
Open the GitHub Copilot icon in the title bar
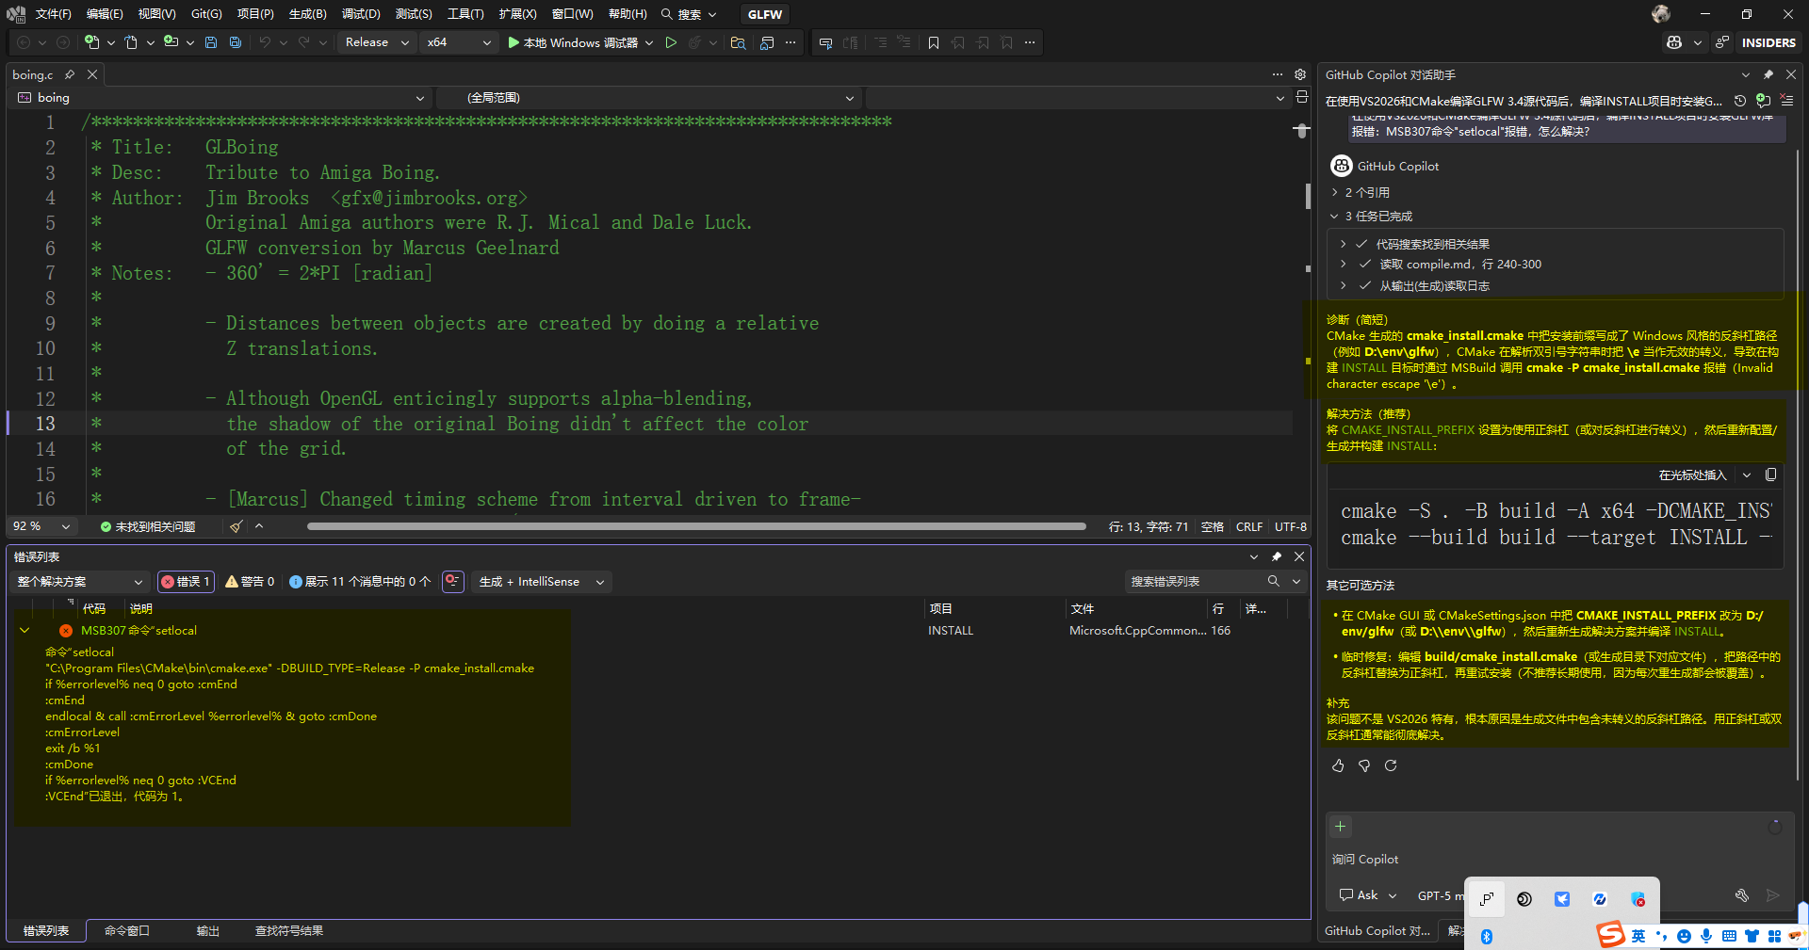click(1674, 42)
